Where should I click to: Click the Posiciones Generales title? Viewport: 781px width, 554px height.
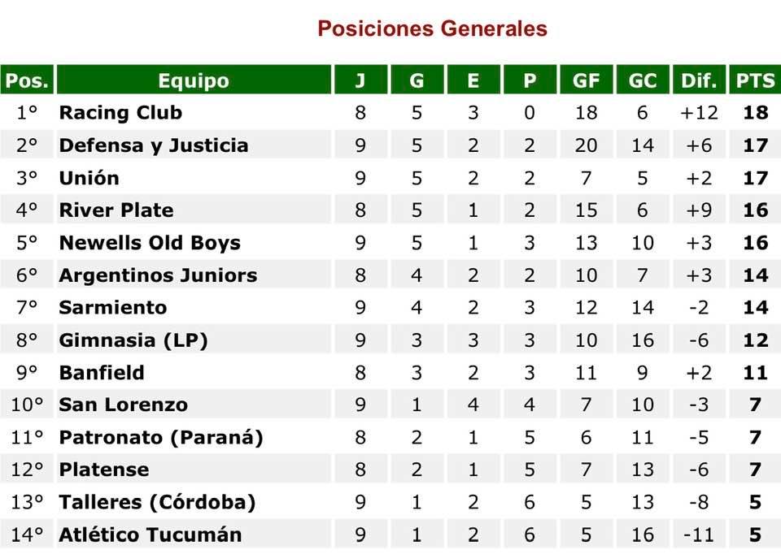(432, 28)
